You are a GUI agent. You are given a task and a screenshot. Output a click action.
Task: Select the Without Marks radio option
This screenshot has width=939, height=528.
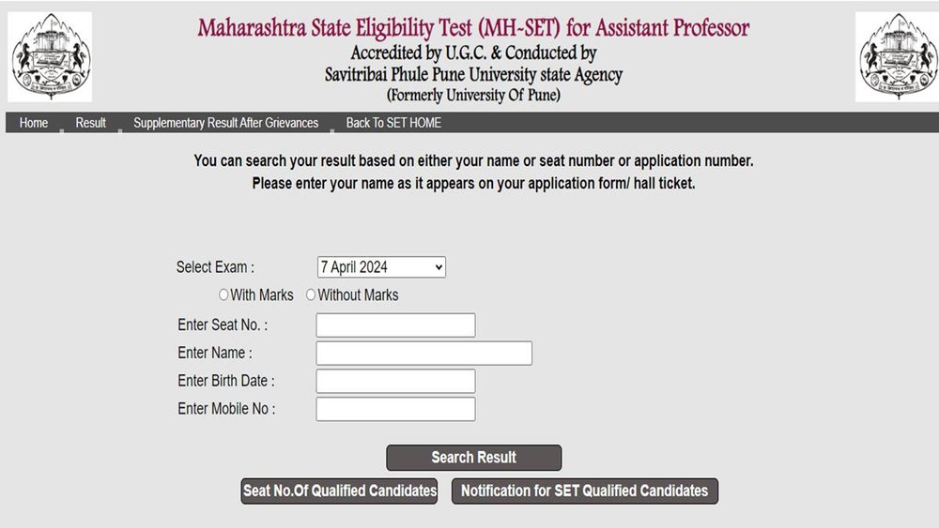311,294
